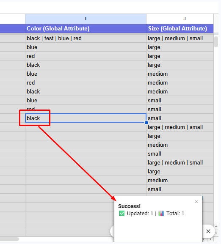Image resolution: width=221 pixels, height=244 pixels.
Task: Select the 'red' cell in the medium row
Action: (86, 82)
